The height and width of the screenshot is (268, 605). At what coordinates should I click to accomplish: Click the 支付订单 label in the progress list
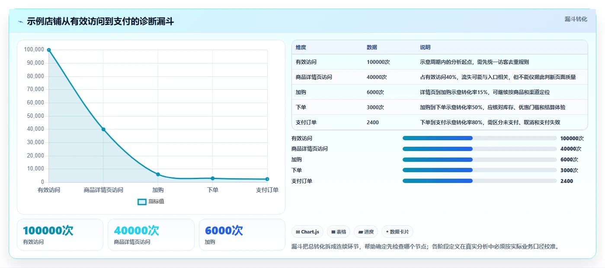click(x=302, y=181)
